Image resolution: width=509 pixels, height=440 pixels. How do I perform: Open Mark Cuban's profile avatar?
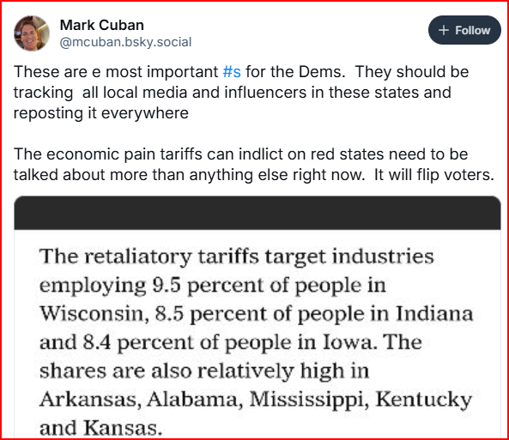[x=32, y=33]
